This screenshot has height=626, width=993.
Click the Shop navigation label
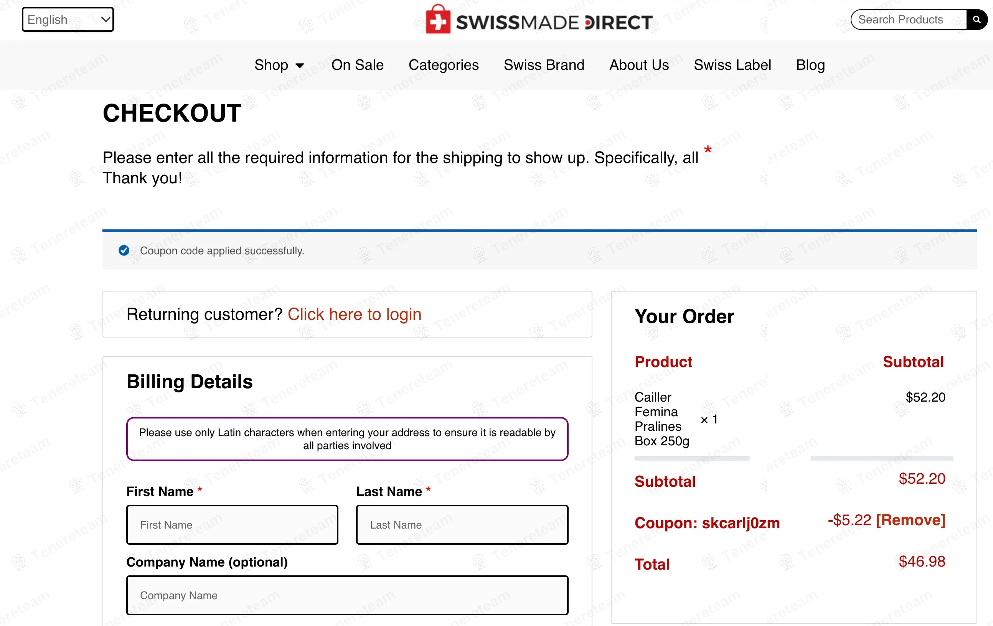[271, 65]
